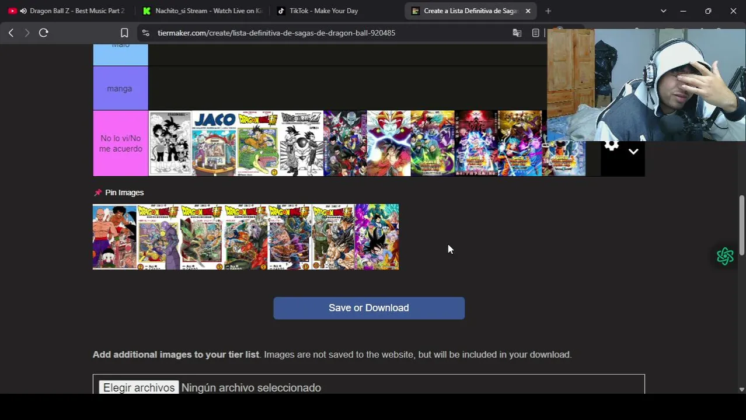Screen dimensions: 746x420
Task: Click the Ningún archivo seleccionado text
Action: click(251, 387)
